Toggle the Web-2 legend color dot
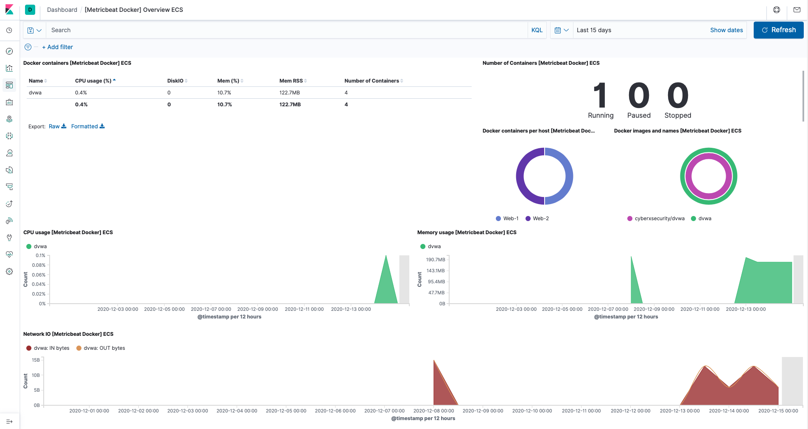This screenshot has width=808, height=429. [528, 219]
